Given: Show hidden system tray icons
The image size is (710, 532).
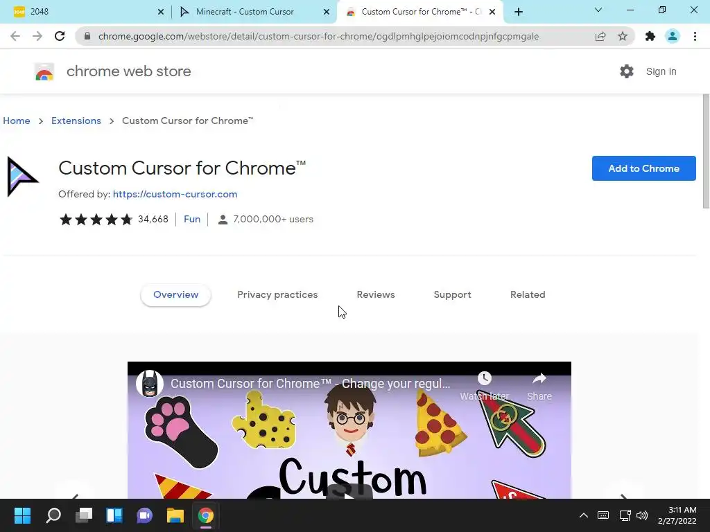Looking at the screenshot, I should tap(584, 515).
